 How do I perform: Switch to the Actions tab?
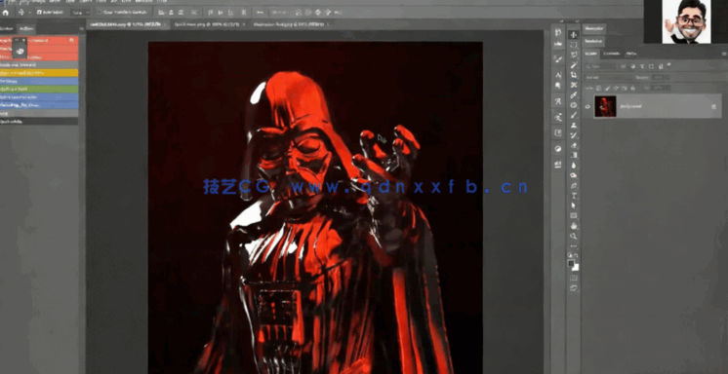click(26, 29)
